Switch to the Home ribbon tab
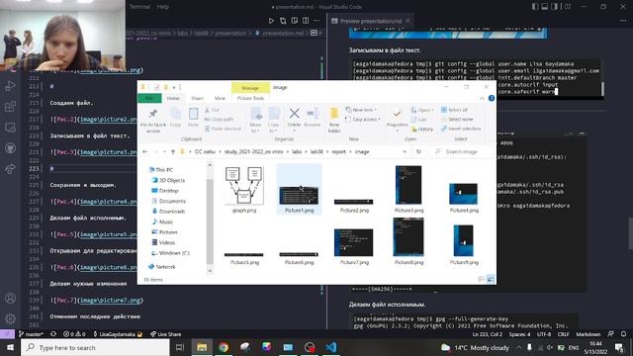The image size is (633, 356). click(173, 98)
